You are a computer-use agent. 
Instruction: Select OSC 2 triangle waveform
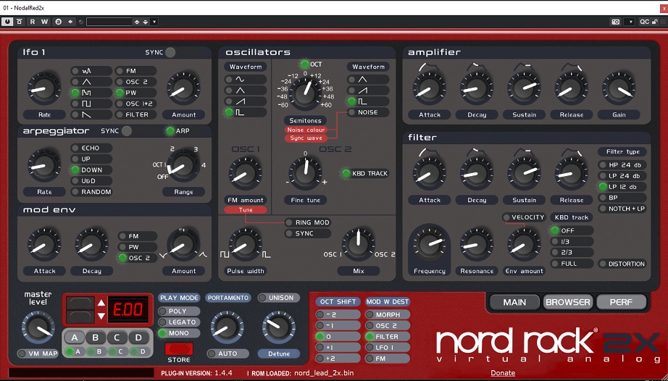point(368,79)
